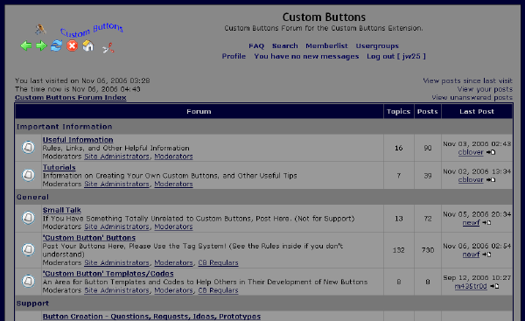The height and width of the screenshot is (321, 525).
Task: Open 'Custom Button' Templates/Codes forum
Action: click(x=108, y=274)
